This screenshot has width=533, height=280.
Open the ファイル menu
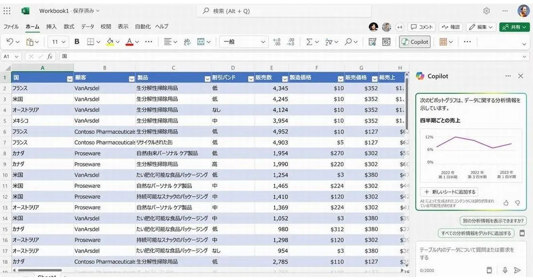click(11, 27)
